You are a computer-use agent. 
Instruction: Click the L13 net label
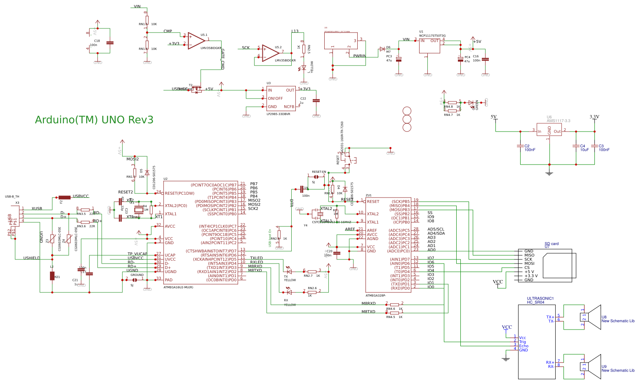[x=295, y=31]
